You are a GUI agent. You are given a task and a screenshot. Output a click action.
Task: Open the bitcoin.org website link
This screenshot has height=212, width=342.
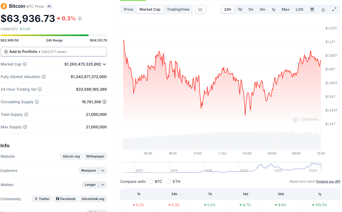71,156
